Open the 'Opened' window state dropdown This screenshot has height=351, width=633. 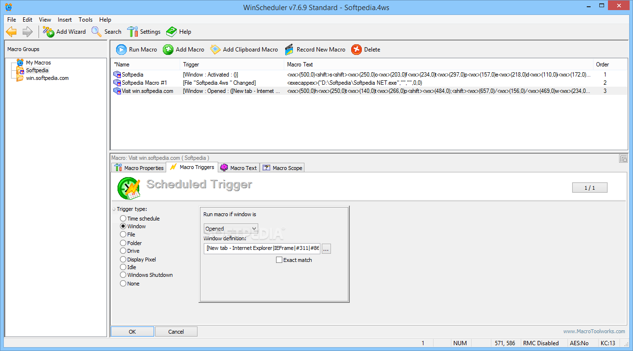(x=231, y=229)
